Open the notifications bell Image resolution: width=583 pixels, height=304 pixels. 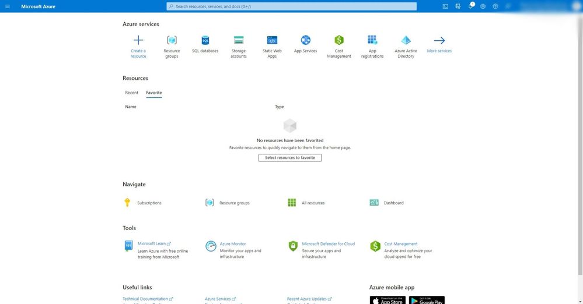pos(471,6)
